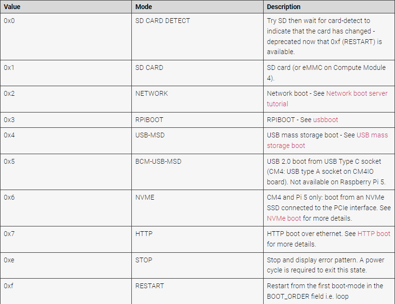The height and width of the screenshot is (304, 395).
Task: Click the BCM-USB-MSD mode cell
Action: 197,172
